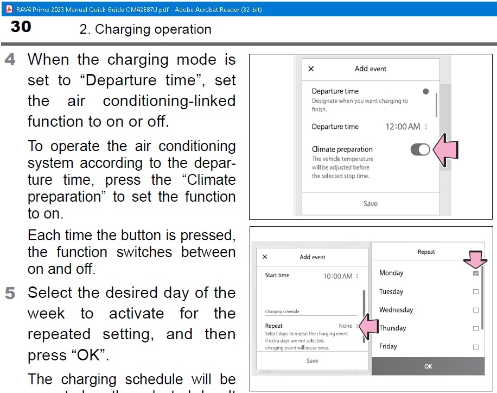This screenshot has height=393, width=497.
Task: Open the options dots next to 12:00 AM
Action: [x=426, y=126]
